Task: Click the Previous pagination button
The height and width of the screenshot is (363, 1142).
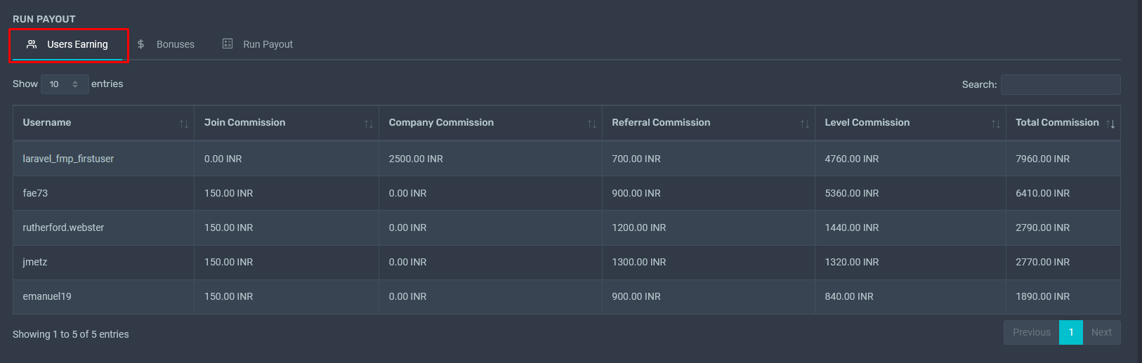Action: click(1031, 332)
